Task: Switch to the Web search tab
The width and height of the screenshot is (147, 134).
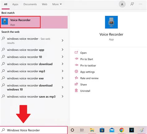Action: [x=44, y=4]
